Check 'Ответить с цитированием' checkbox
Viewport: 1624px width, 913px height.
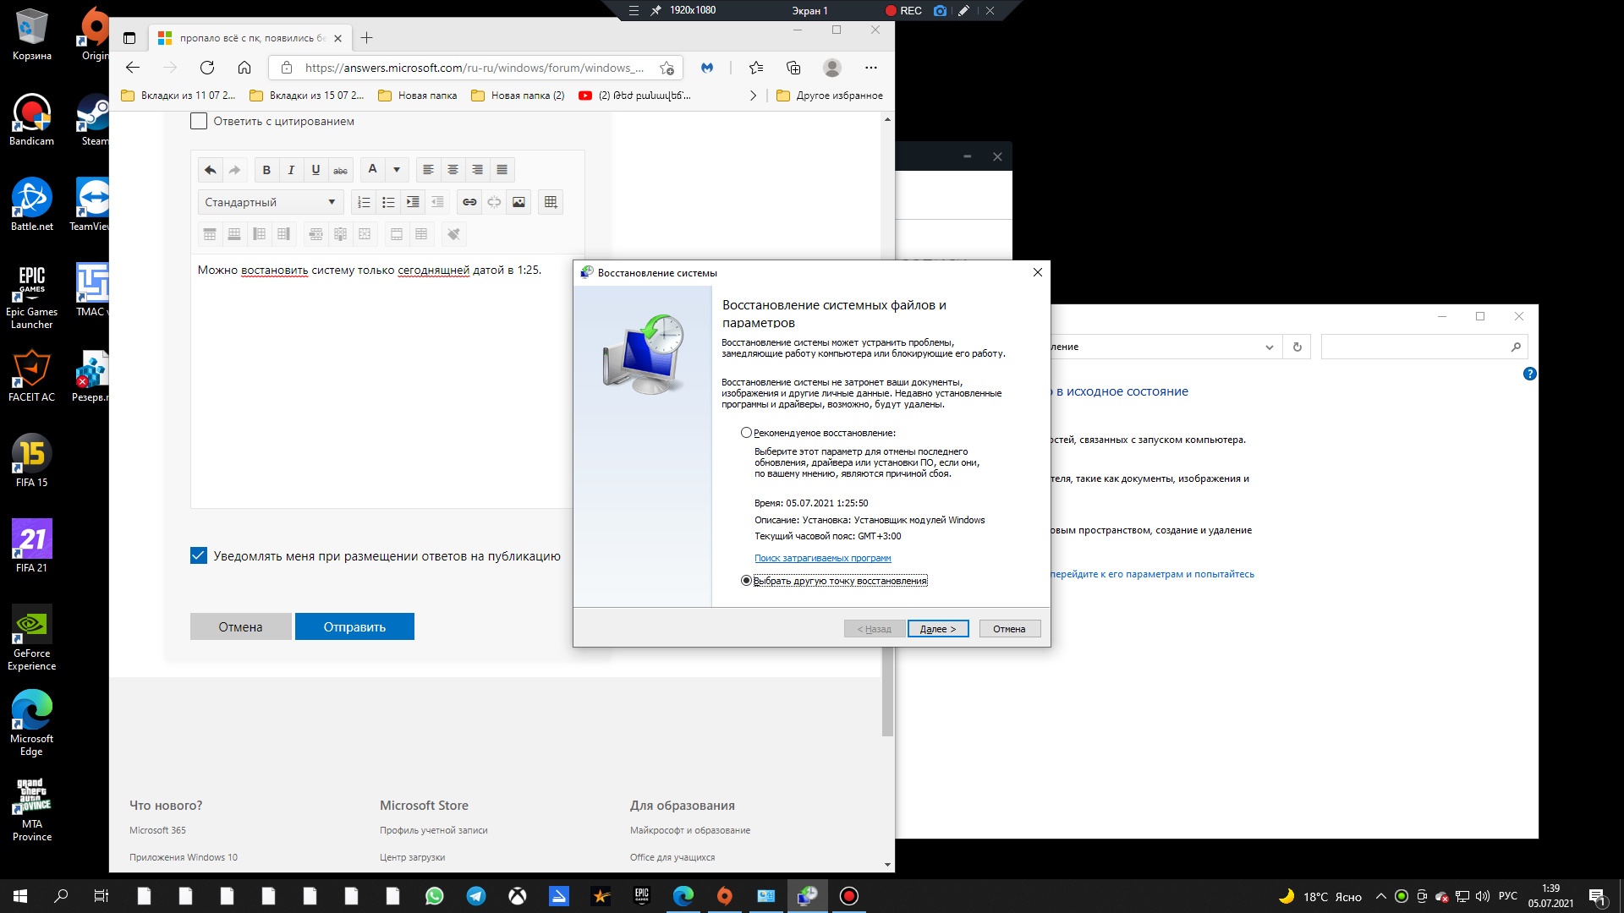point(199,121)
